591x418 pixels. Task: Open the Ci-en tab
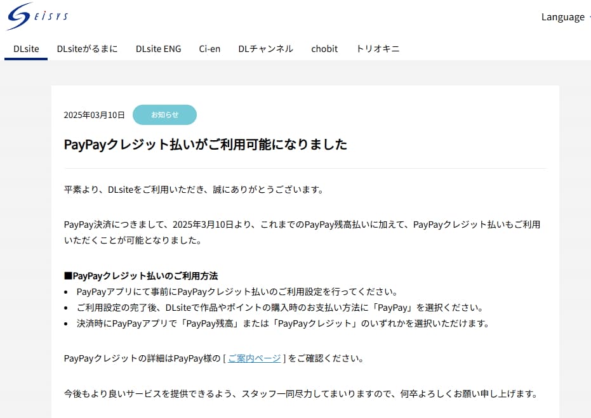(x=209, y=49)
